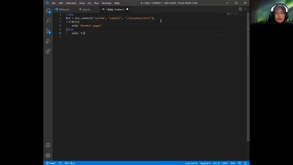
Task: Click the VS Code logo in title bar
Action: [47, 3]
